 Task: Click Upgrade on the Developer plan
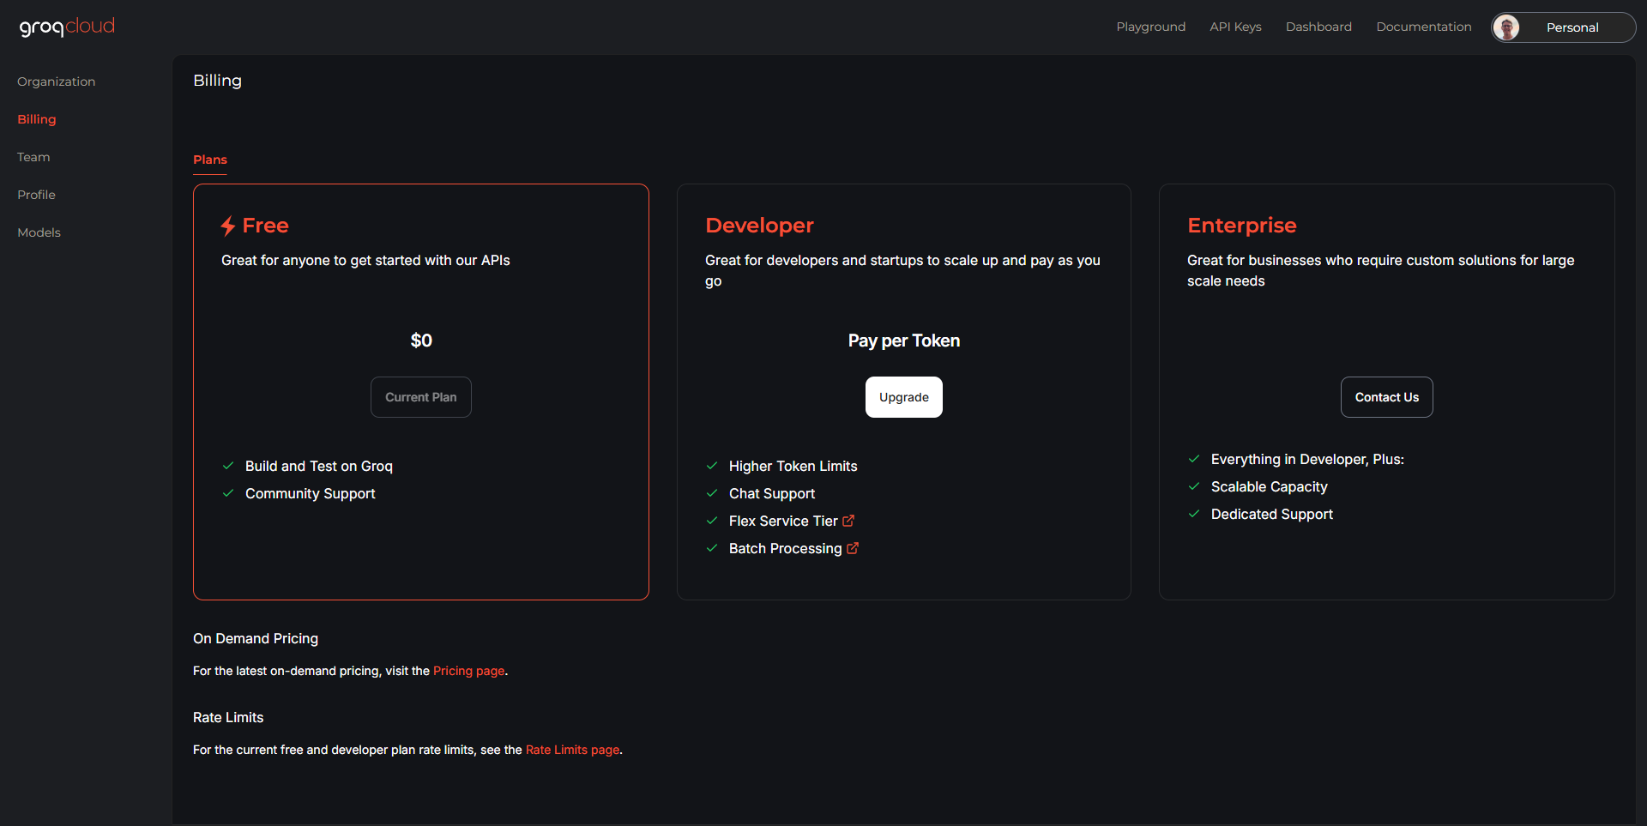tap(904, 397)
